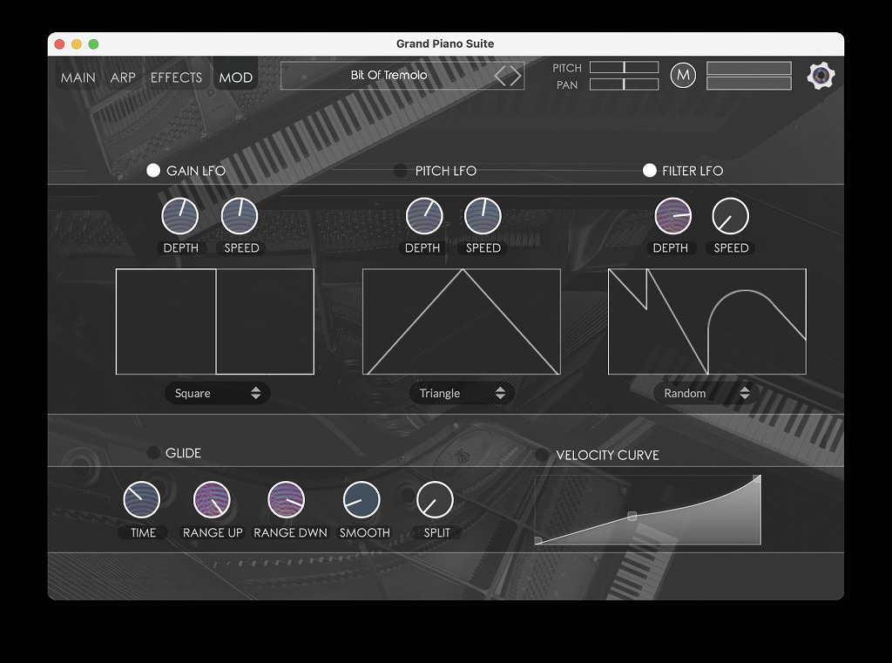Click the Gain LFO Depth knob

[180, 217]
